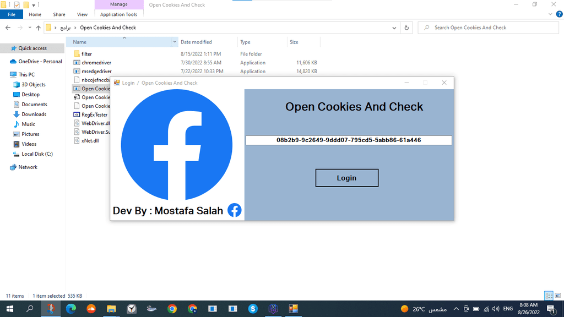Select This PC in navigation pane
564x317 pixels.
point(26,74)
